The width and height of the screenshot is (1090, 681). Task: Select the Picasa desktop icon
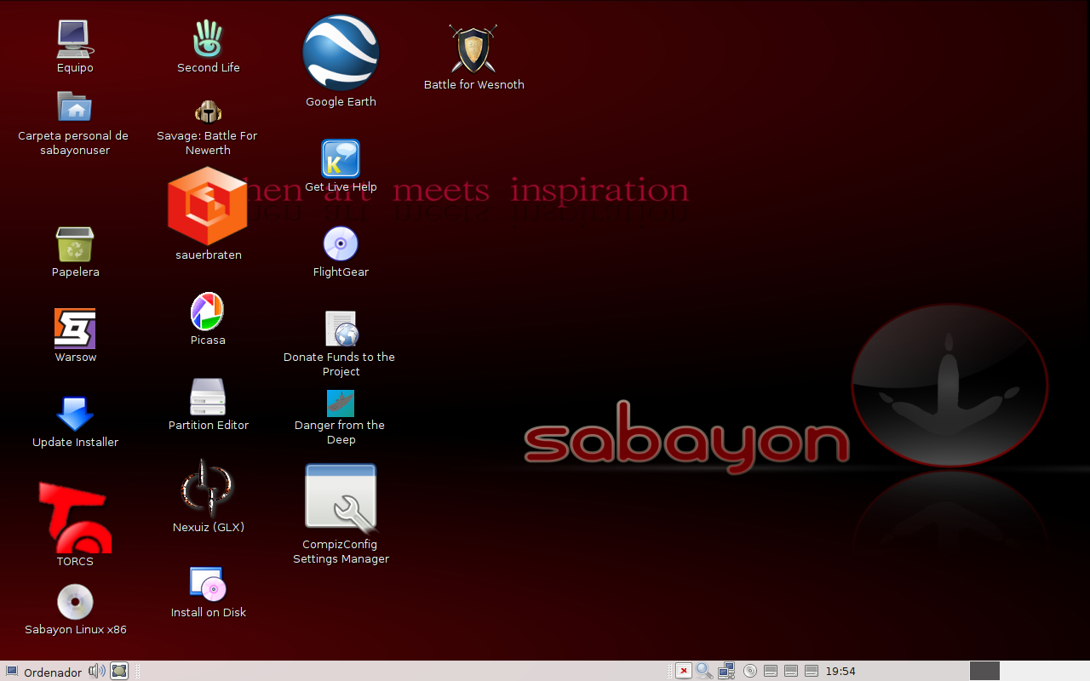coord(207,312)
